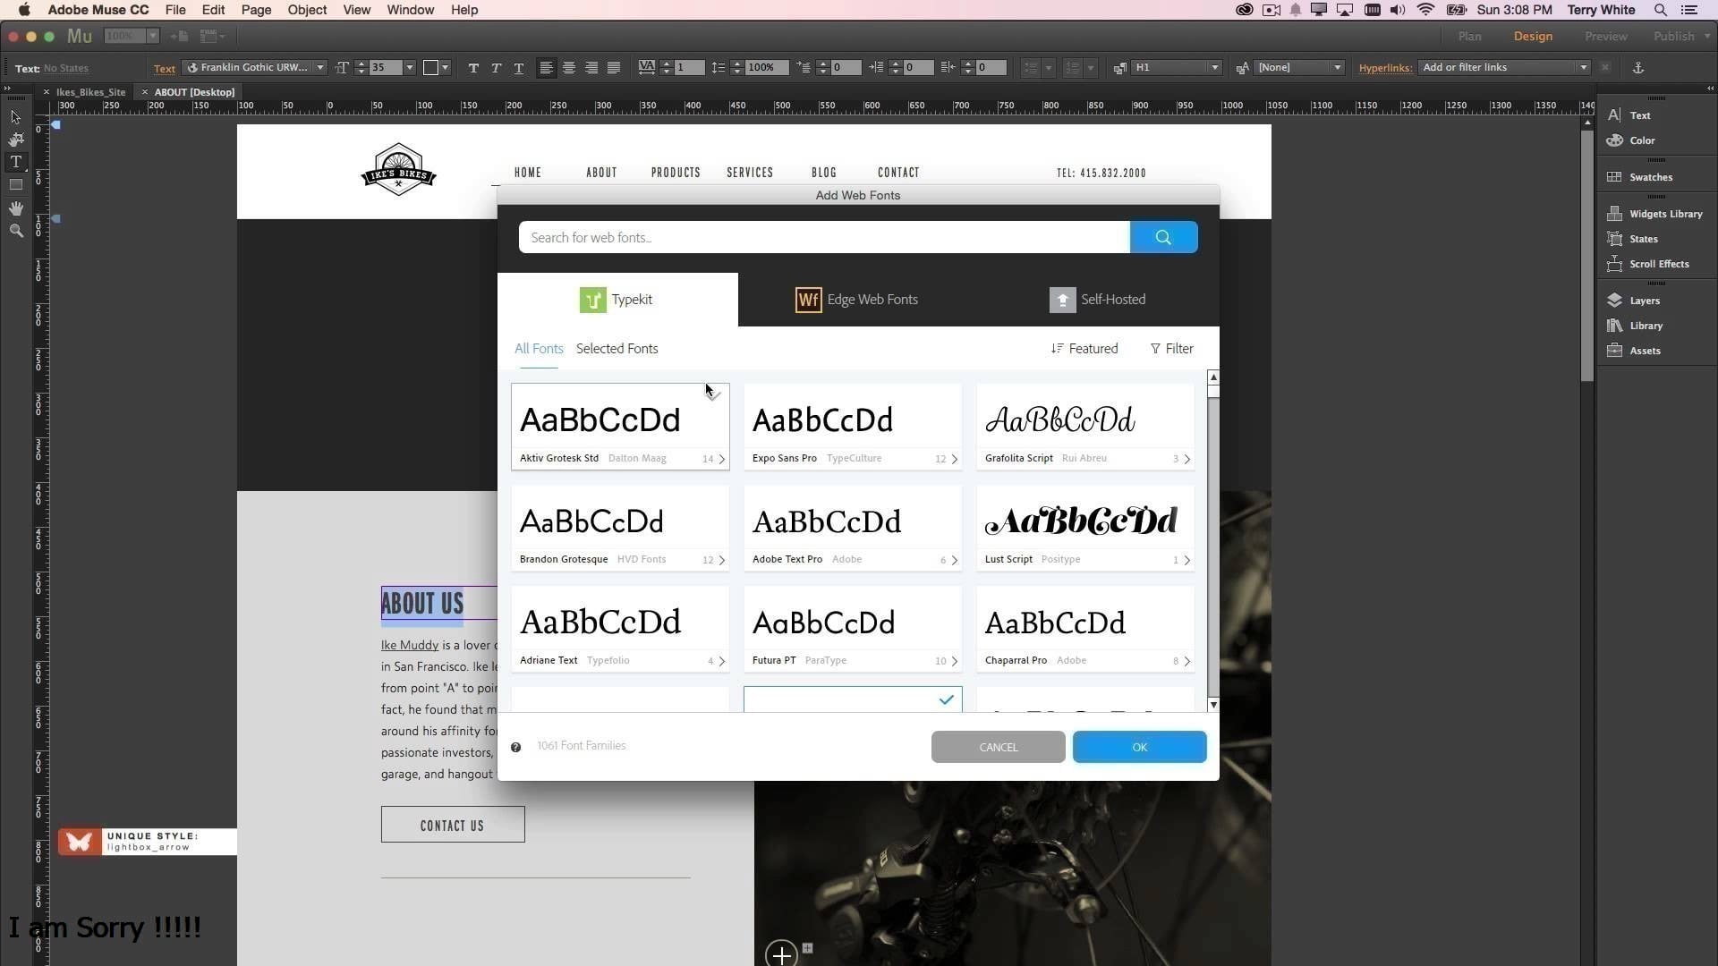
Task: Show the All Fonts list
Action: point(539,349)
